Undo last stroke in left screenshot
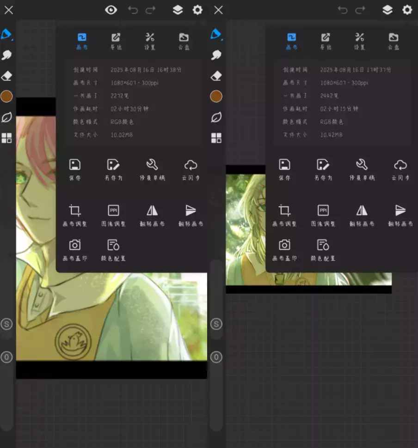The width and height of the screenshot is (418, 448). point(133,10)
